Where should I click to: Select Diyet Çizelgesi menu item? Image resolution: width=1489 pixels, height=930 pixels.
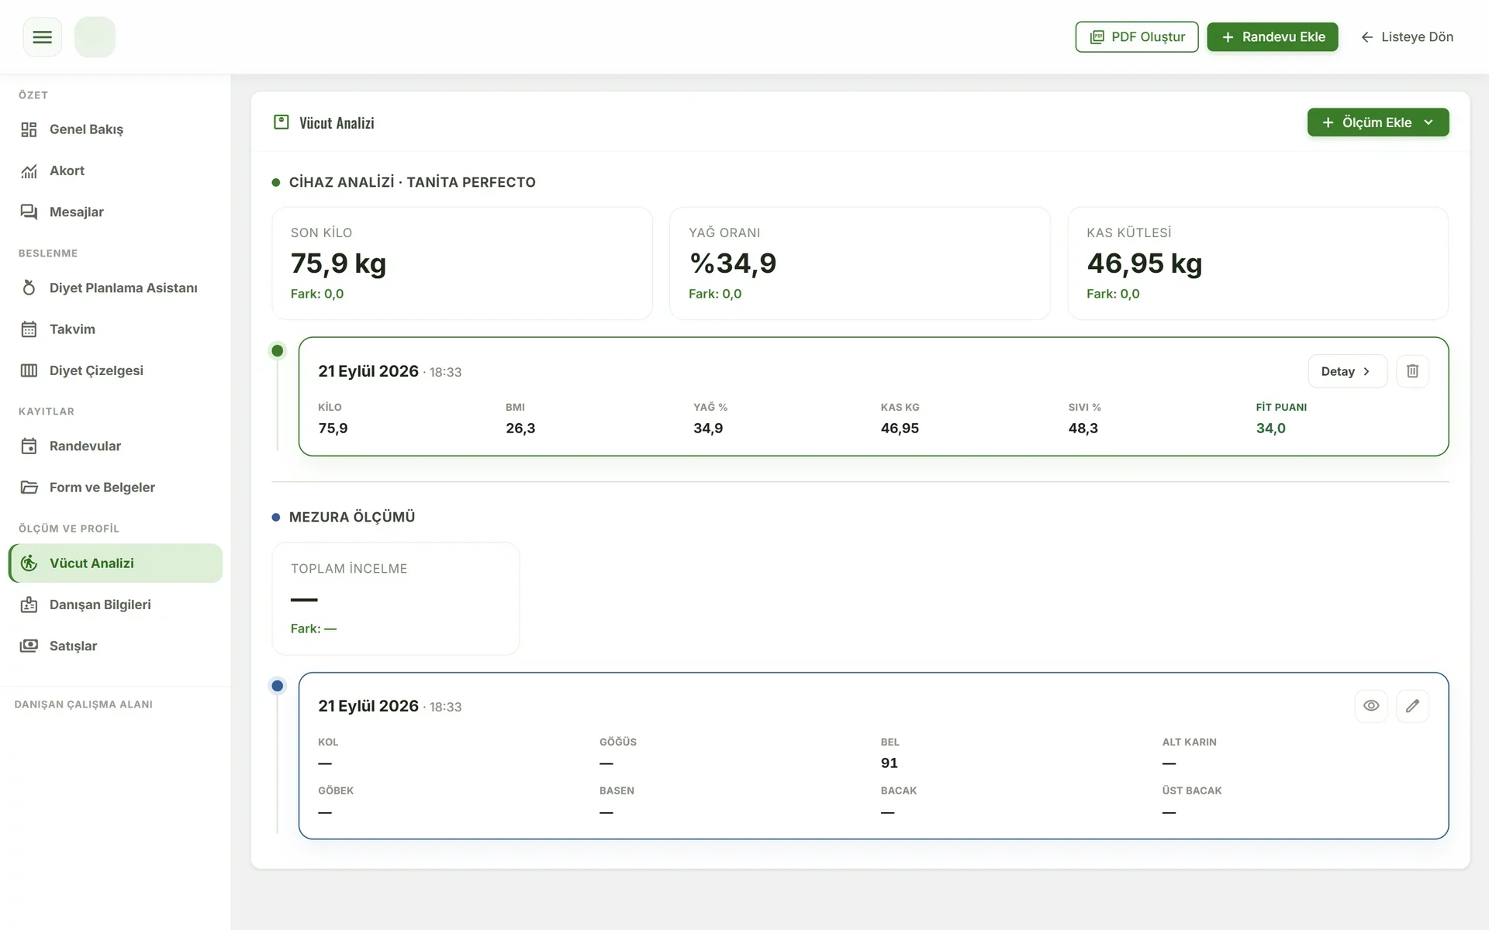click(x=116, y=370)
